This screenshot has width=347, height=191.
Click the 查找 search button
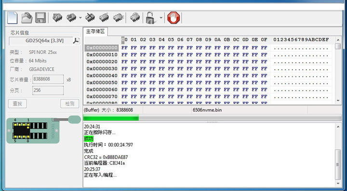click(17, 104)
